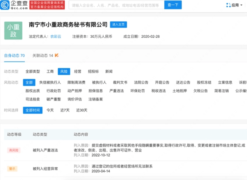Click the date 2022-10-12

[101, 155]
